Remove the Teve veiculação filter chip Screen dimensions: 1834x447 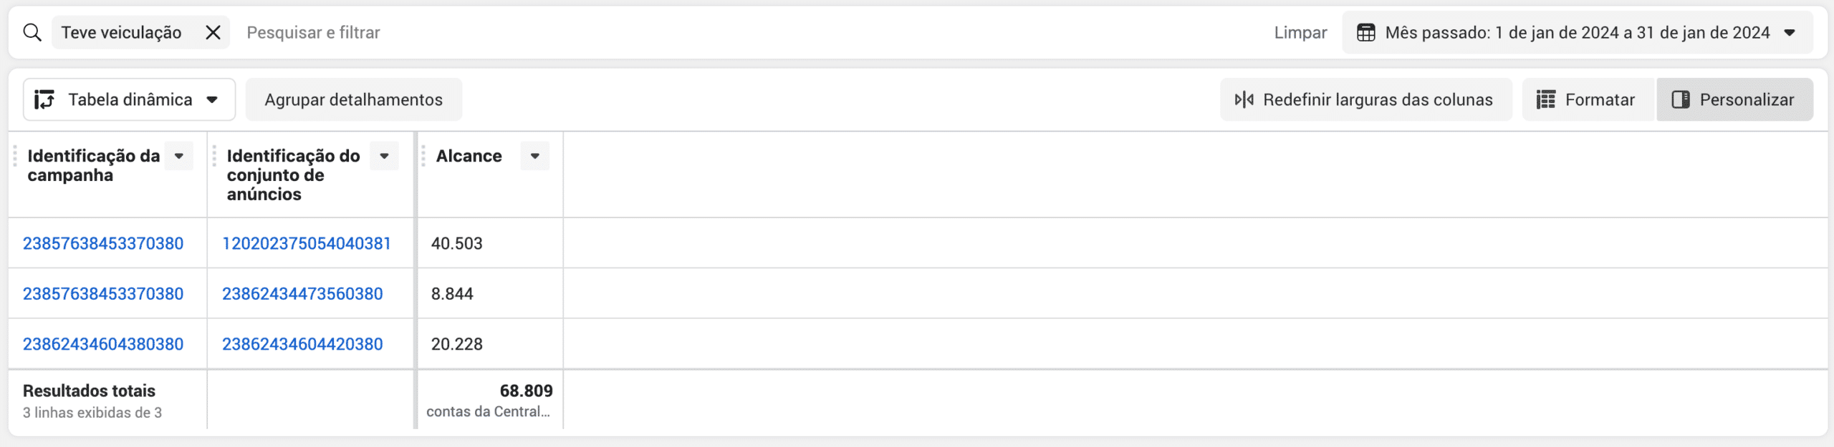coord(213,32)
